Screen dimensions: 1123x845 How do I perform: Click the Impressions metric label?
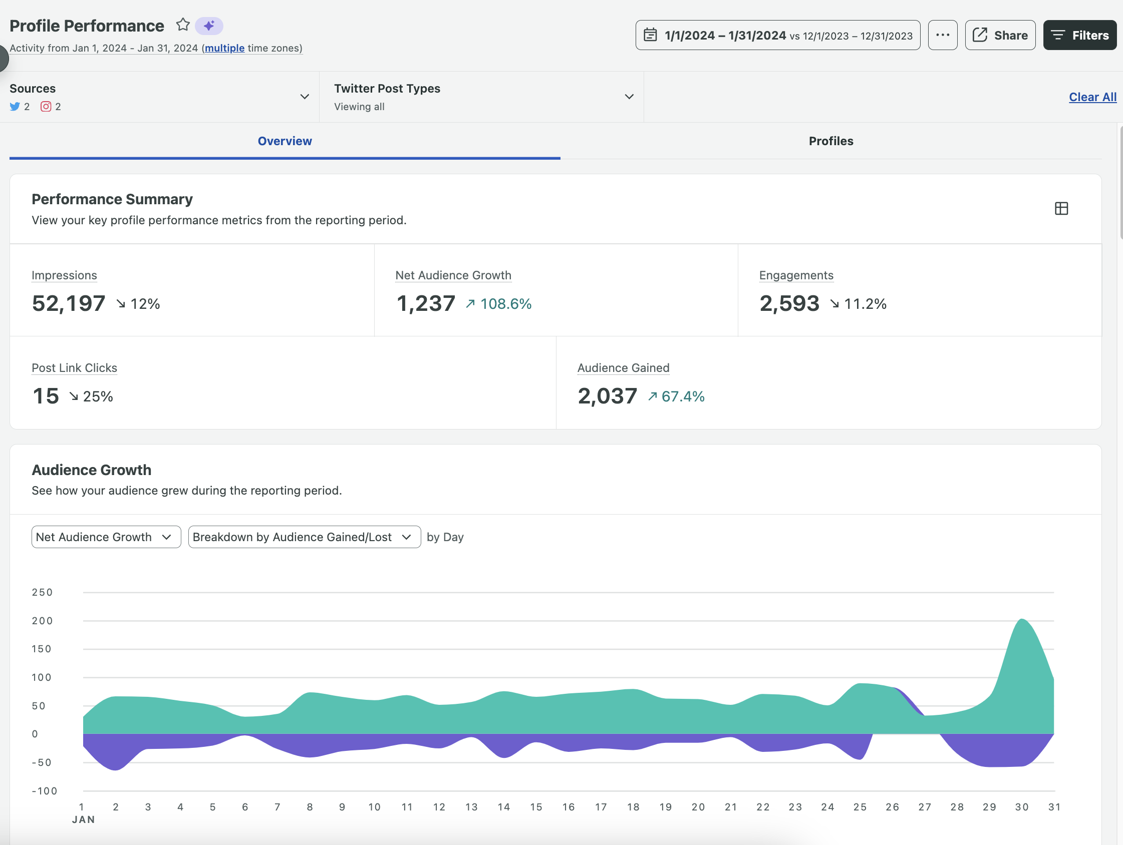pyautogui.click(x=64, y=275)
